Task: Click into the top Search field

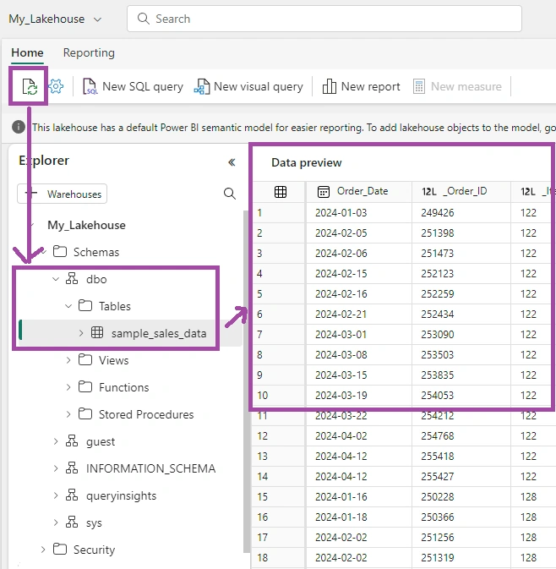Action: tap(324, 19)
